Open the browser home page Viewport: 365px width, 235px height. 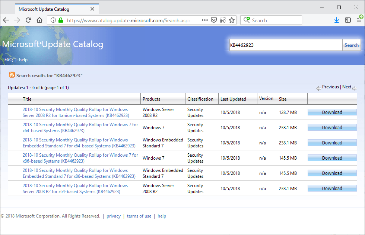click(x=39, y=20)
